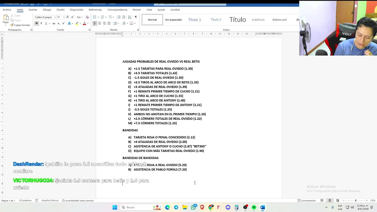
Task: Justify the paragraph text
Action: tap(109, 23)
